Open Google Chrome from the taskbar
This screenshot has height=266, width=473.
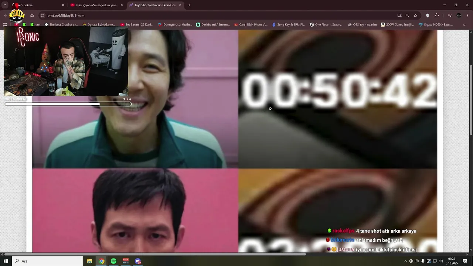pyautogui.click(x=101, y=261)
